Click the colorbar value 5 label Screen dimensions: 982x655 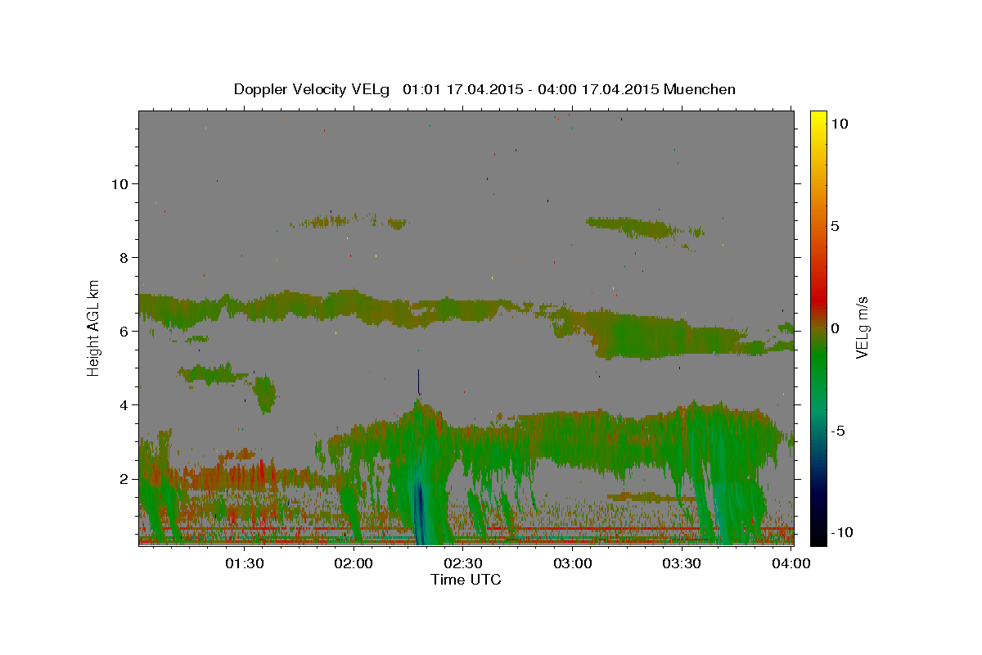click(x=836, y=225)
